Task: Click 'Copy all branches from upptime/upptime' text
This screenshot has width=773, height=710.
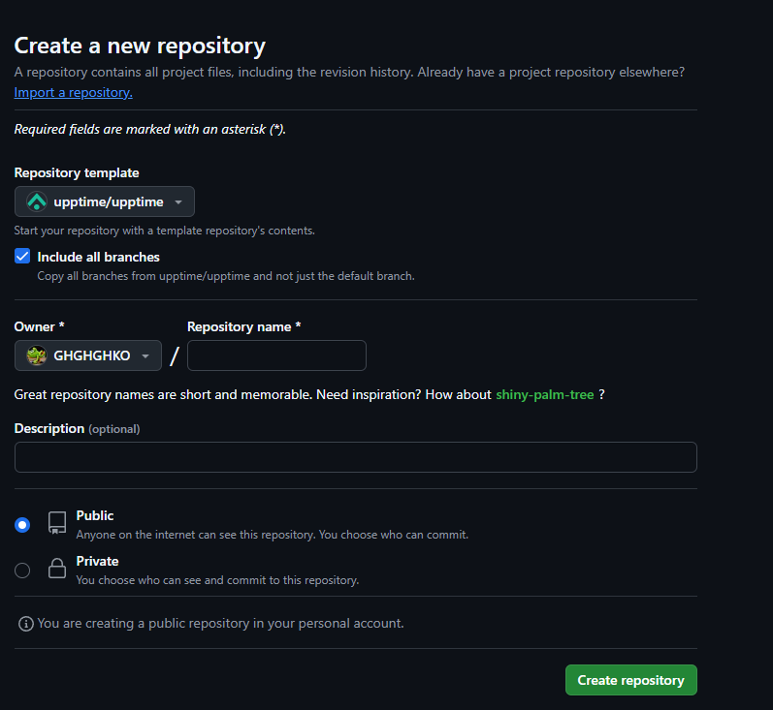Action: click(x=144, y=276)
